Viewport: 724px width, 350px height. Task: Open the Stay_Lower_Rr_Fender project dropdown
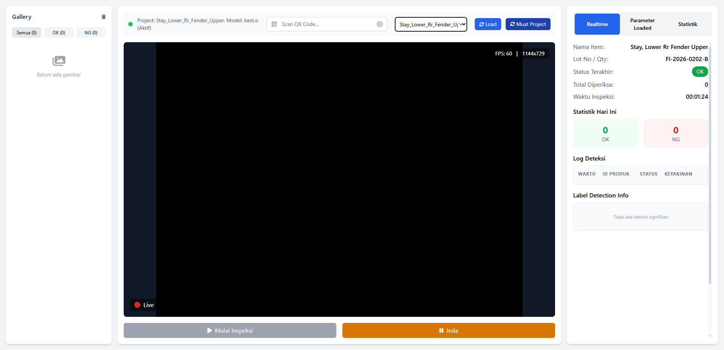(431, 24)
